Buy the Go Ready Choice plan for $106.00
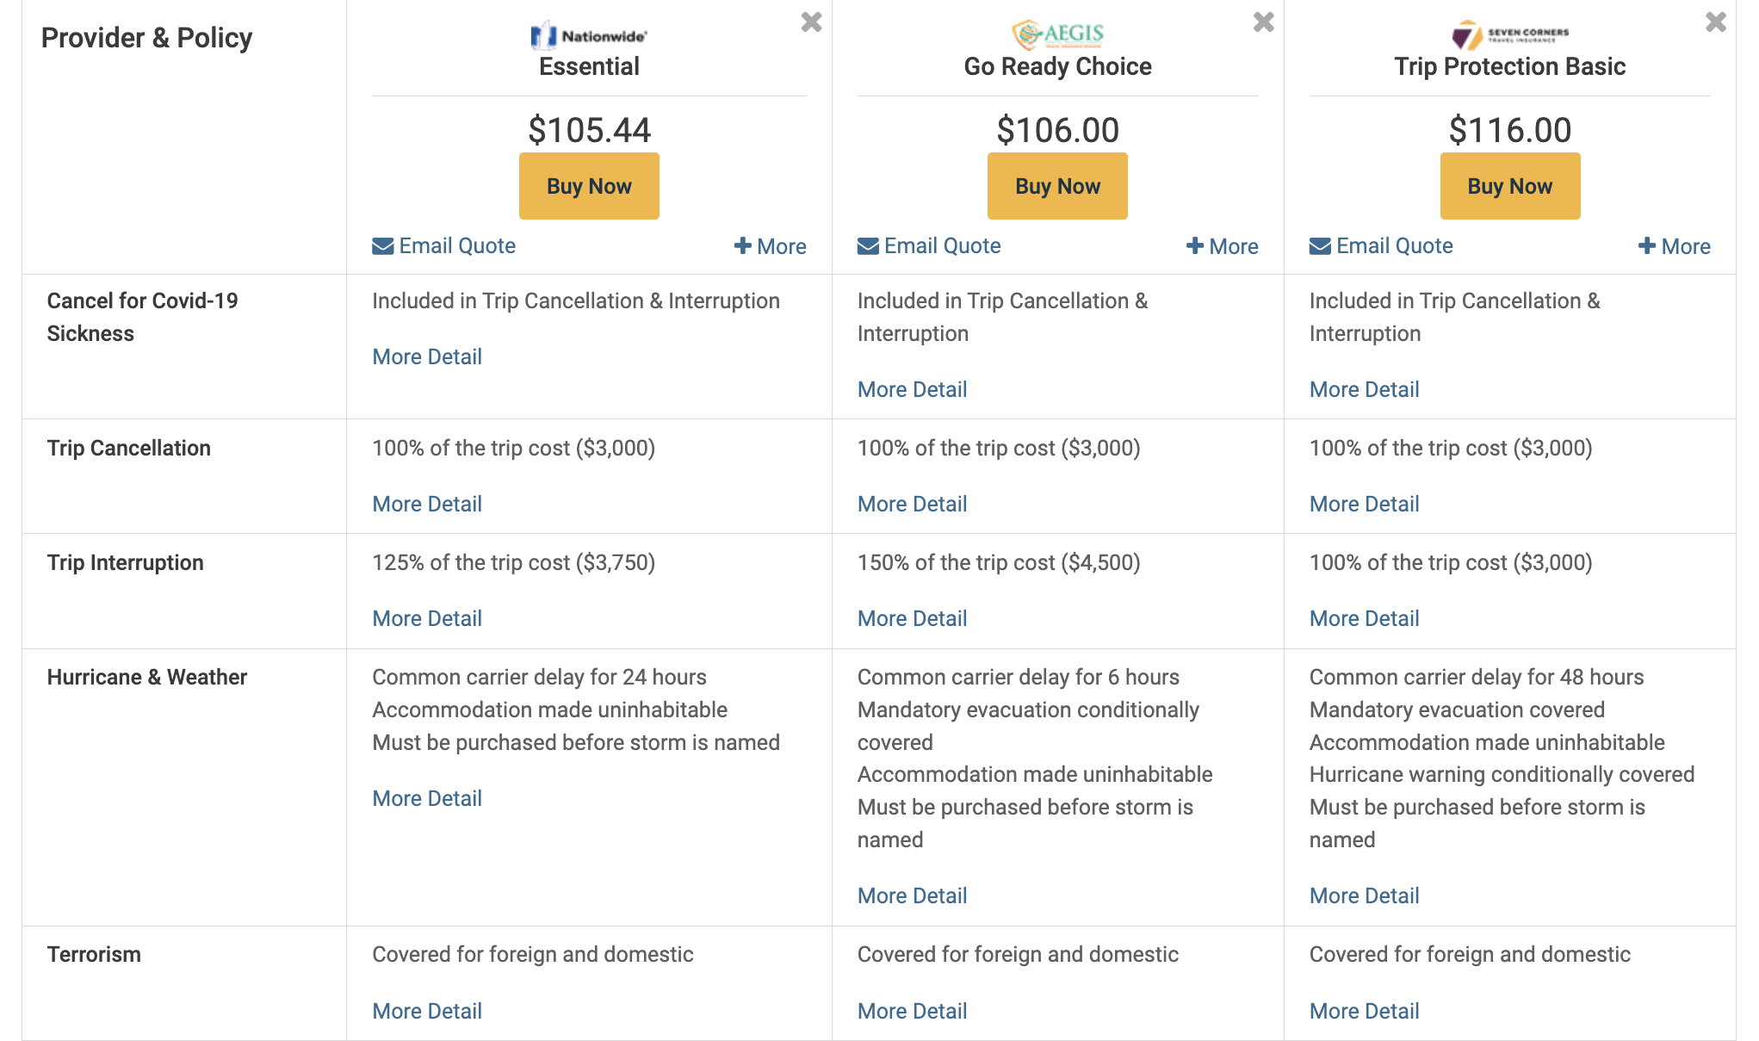 point(1057,186)
